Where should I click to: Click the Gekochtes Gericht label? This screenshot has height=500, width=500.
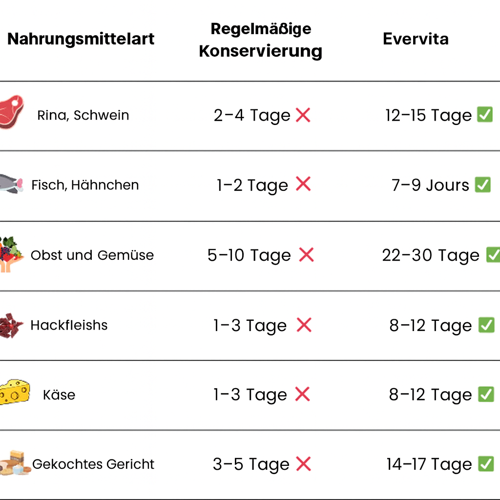pos(93,464)
